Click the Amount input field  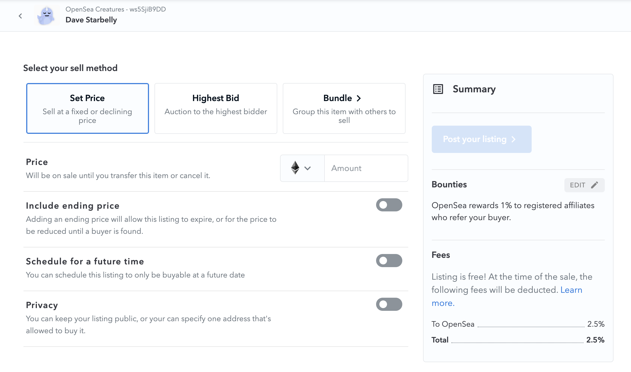(366, 168)
